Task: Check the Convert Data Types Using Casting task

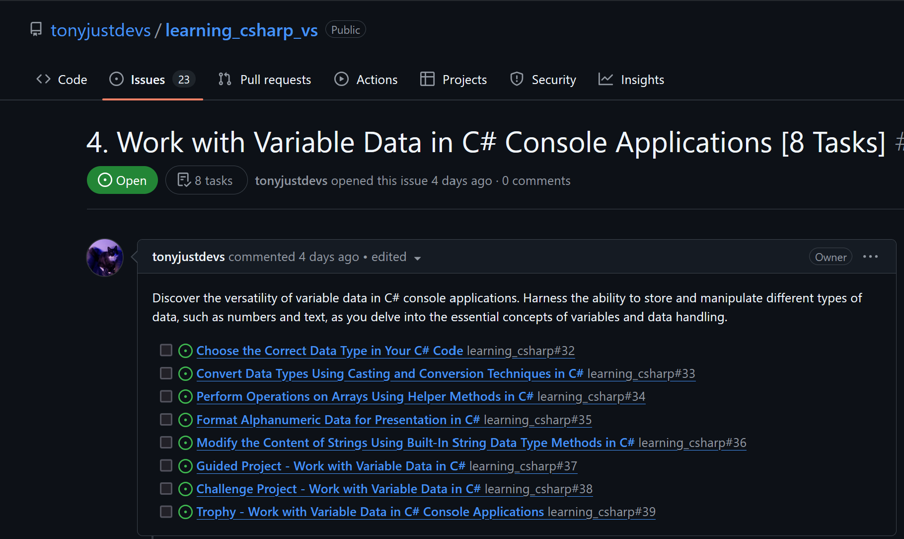Action: 166,373
